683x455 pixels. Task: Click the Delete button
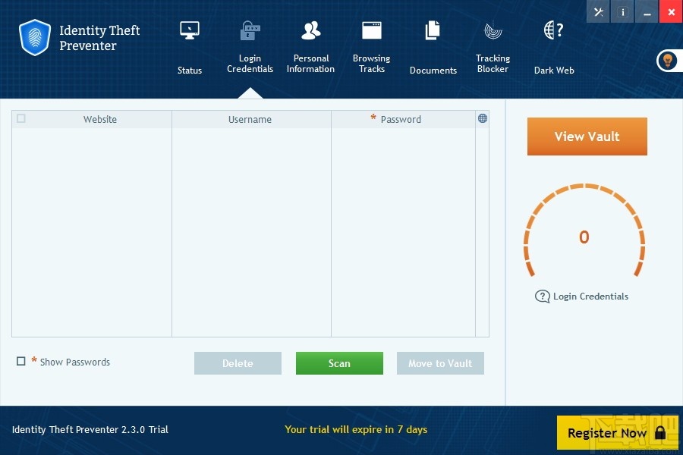[238, 363]
